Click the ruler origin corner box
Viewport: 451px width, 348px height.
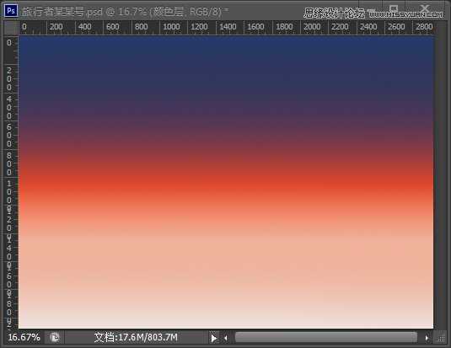click(11, 28)
